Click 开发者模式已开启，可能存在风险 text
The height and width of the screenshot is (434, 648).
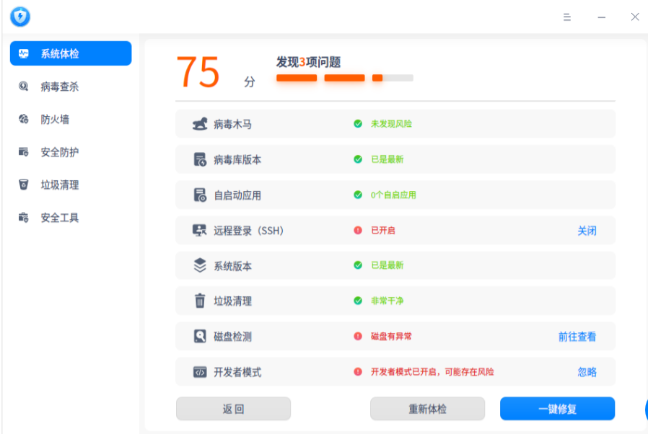(x=432, y=372)
